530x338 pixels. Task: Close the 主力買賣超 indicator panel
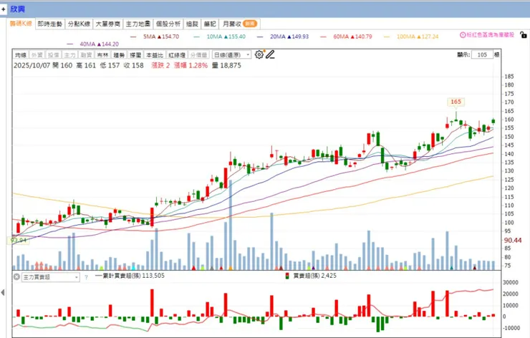(16, 277)
